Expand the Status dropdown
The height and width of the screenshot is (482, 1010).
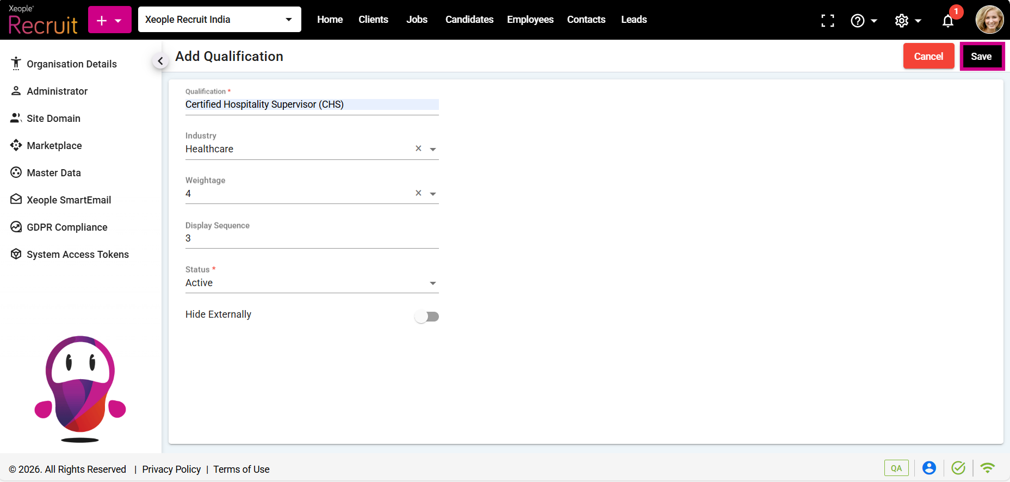coord(432,283)
